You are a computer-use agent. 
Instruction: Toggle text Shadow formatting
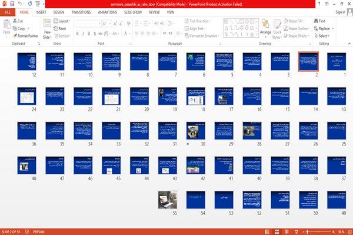pos(95,34)
